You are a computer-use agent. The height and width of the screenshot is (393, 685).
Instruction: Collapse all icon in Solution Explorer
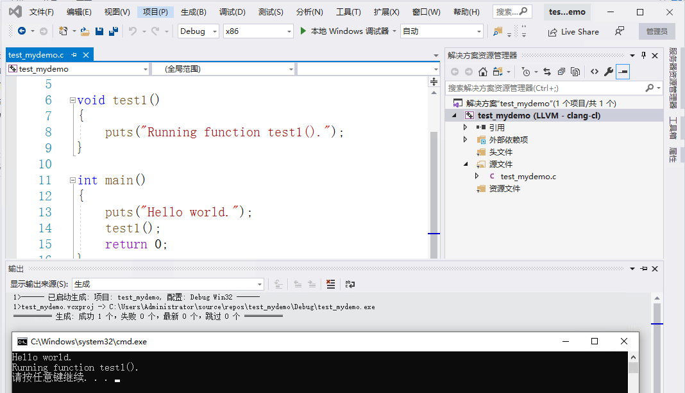point(561,72)
